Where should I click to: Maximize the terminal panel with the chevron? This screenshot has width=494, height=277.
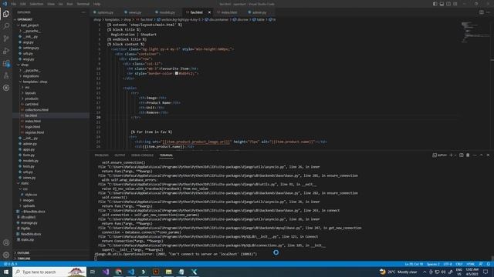click(481, 155)
